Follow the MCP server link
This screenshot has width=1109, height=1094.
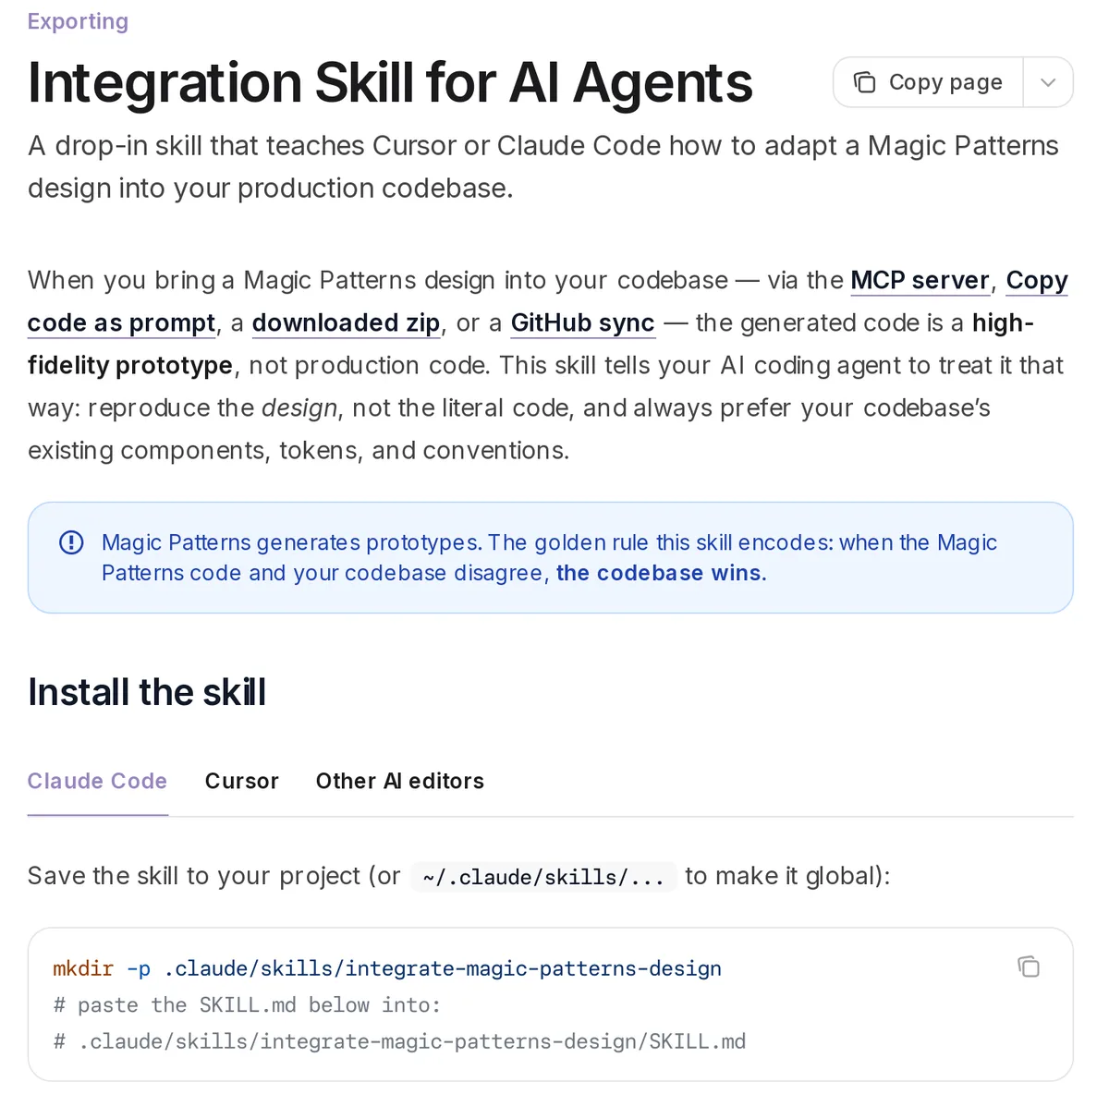click(x=920, y=280)
